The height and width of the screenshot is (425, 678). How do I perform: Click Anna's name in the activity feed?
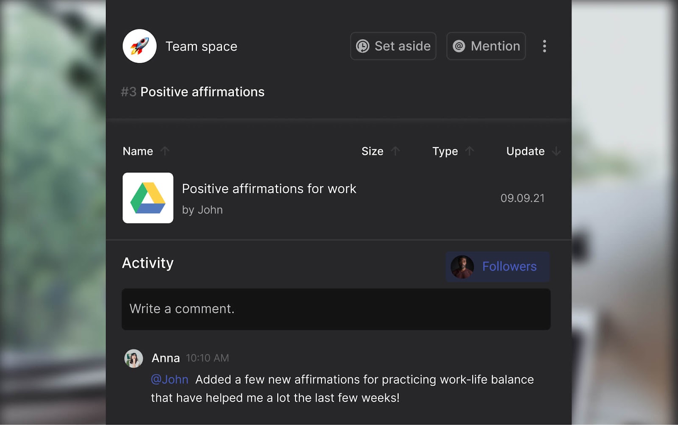pyautogui.click(x=166, y=358)
